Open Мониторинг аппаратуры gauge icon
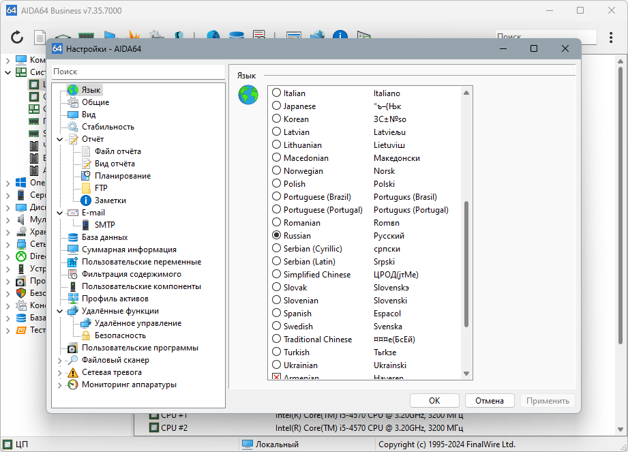Image resolution: width=628 pixels, height=452 pixels. click(x=73, y=385)
